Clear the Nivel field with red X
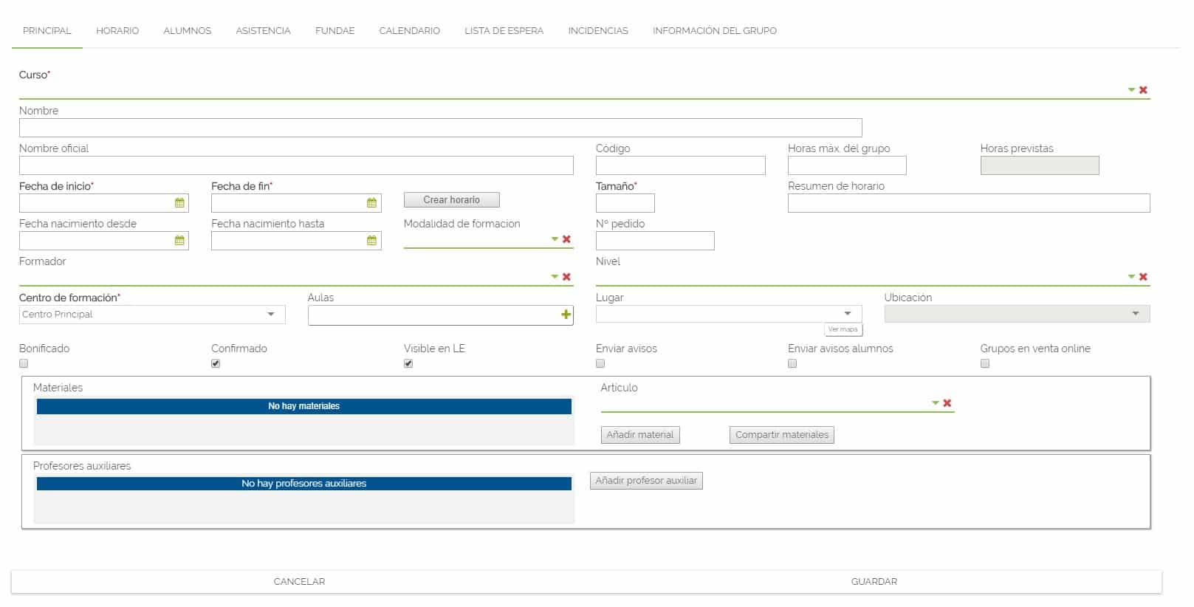Viewport: 1194px width, 607px height. (x=1142, y=277)
